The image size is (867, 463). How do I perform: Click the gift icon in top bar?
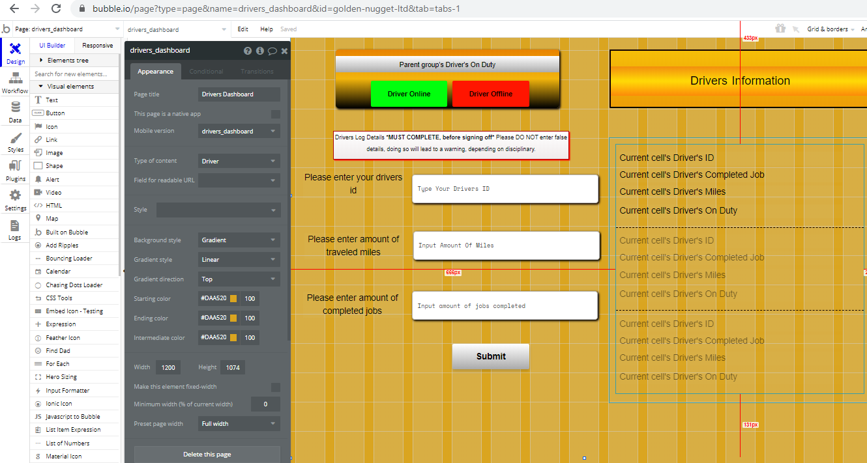point(780,29)
